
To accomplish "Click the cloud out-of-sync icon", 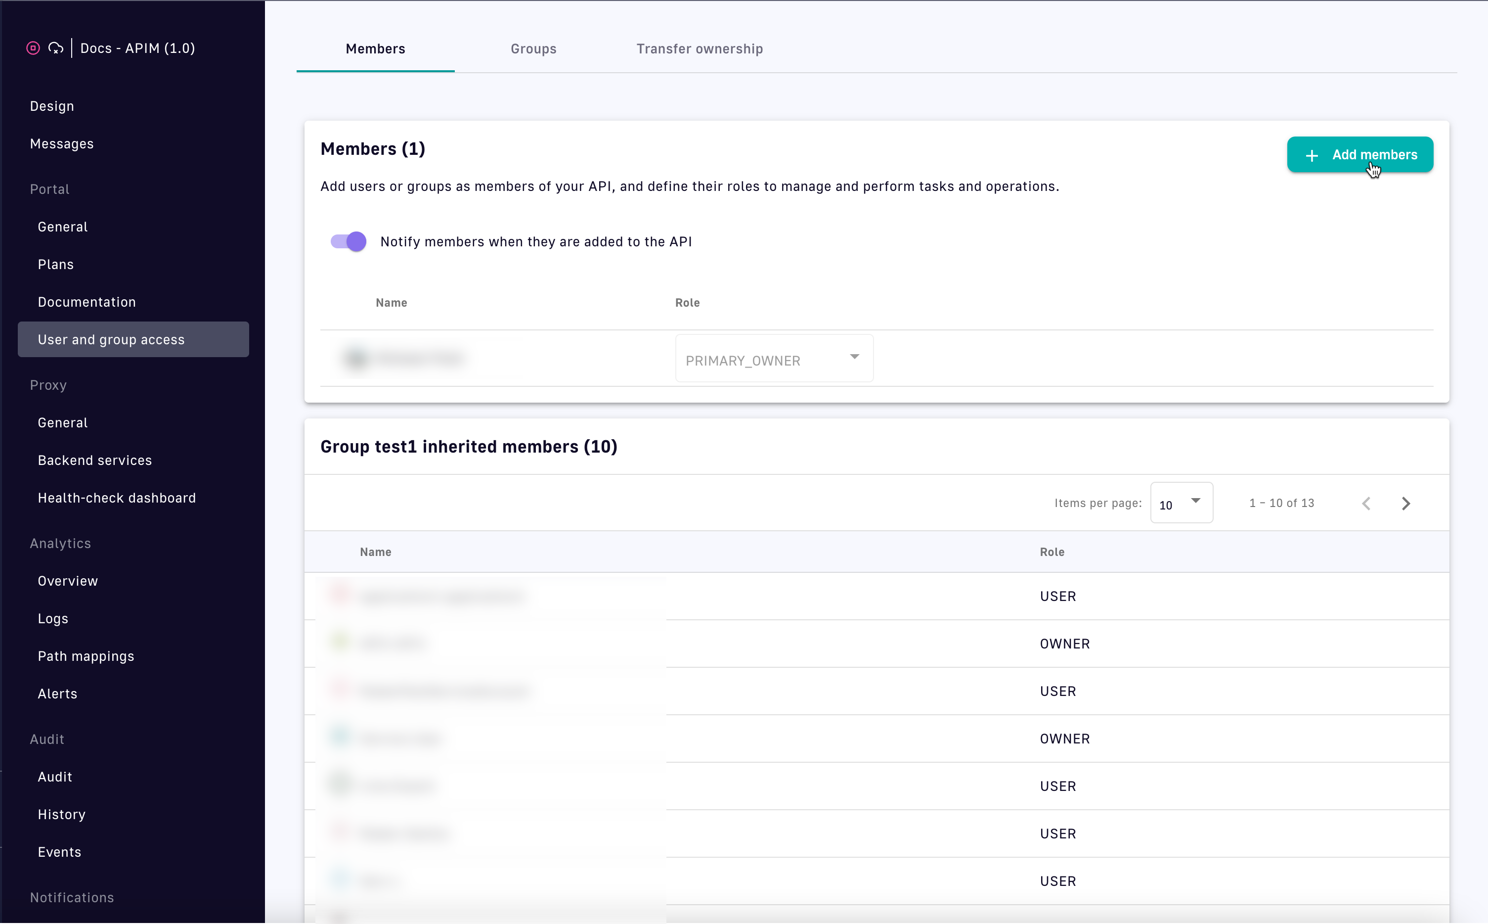I will click(x=55, y=48).
